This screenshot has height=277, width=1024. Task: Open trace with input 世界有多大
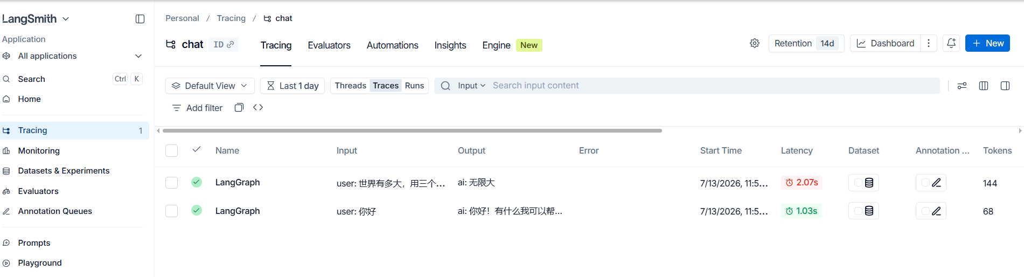pos(391,183)
